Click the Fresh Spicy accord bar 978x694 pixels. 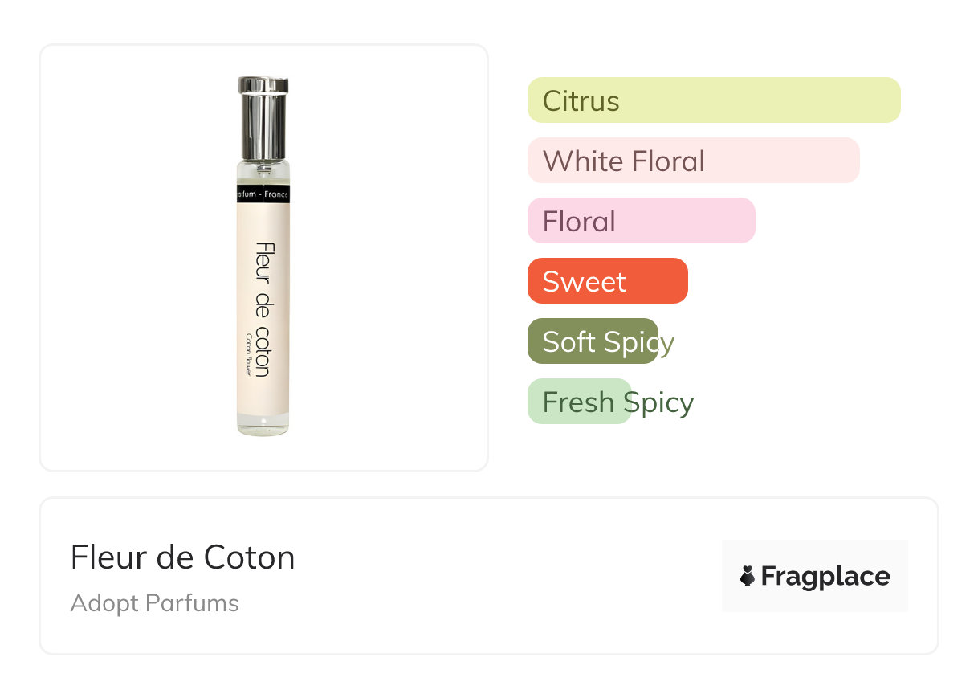click(579, 402)
